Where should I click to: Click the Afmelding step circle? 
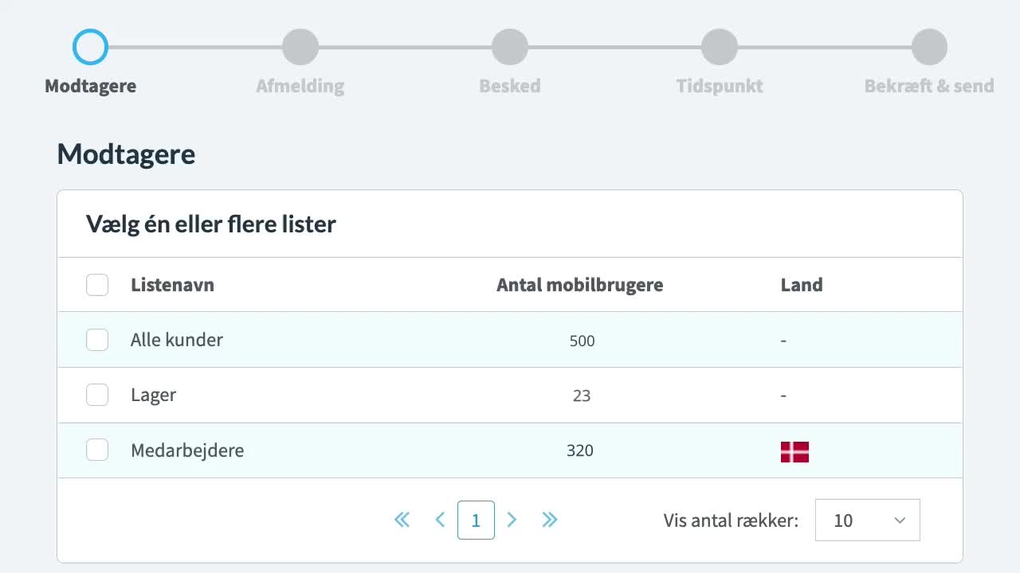(300, 46)
